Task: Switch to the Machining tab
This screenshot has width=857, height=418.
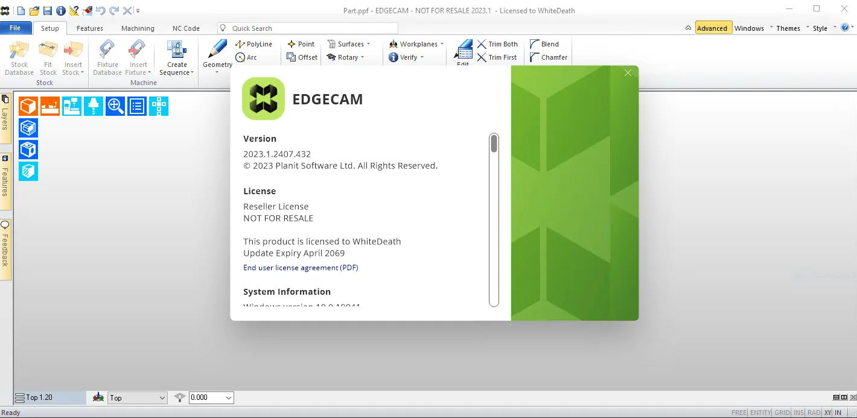Action: 138,28
